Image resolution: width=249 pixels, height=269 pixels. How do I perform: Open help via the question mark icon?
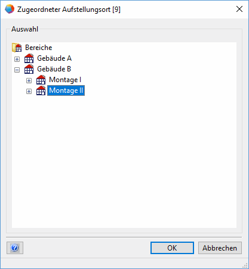(x=15, y=248)
